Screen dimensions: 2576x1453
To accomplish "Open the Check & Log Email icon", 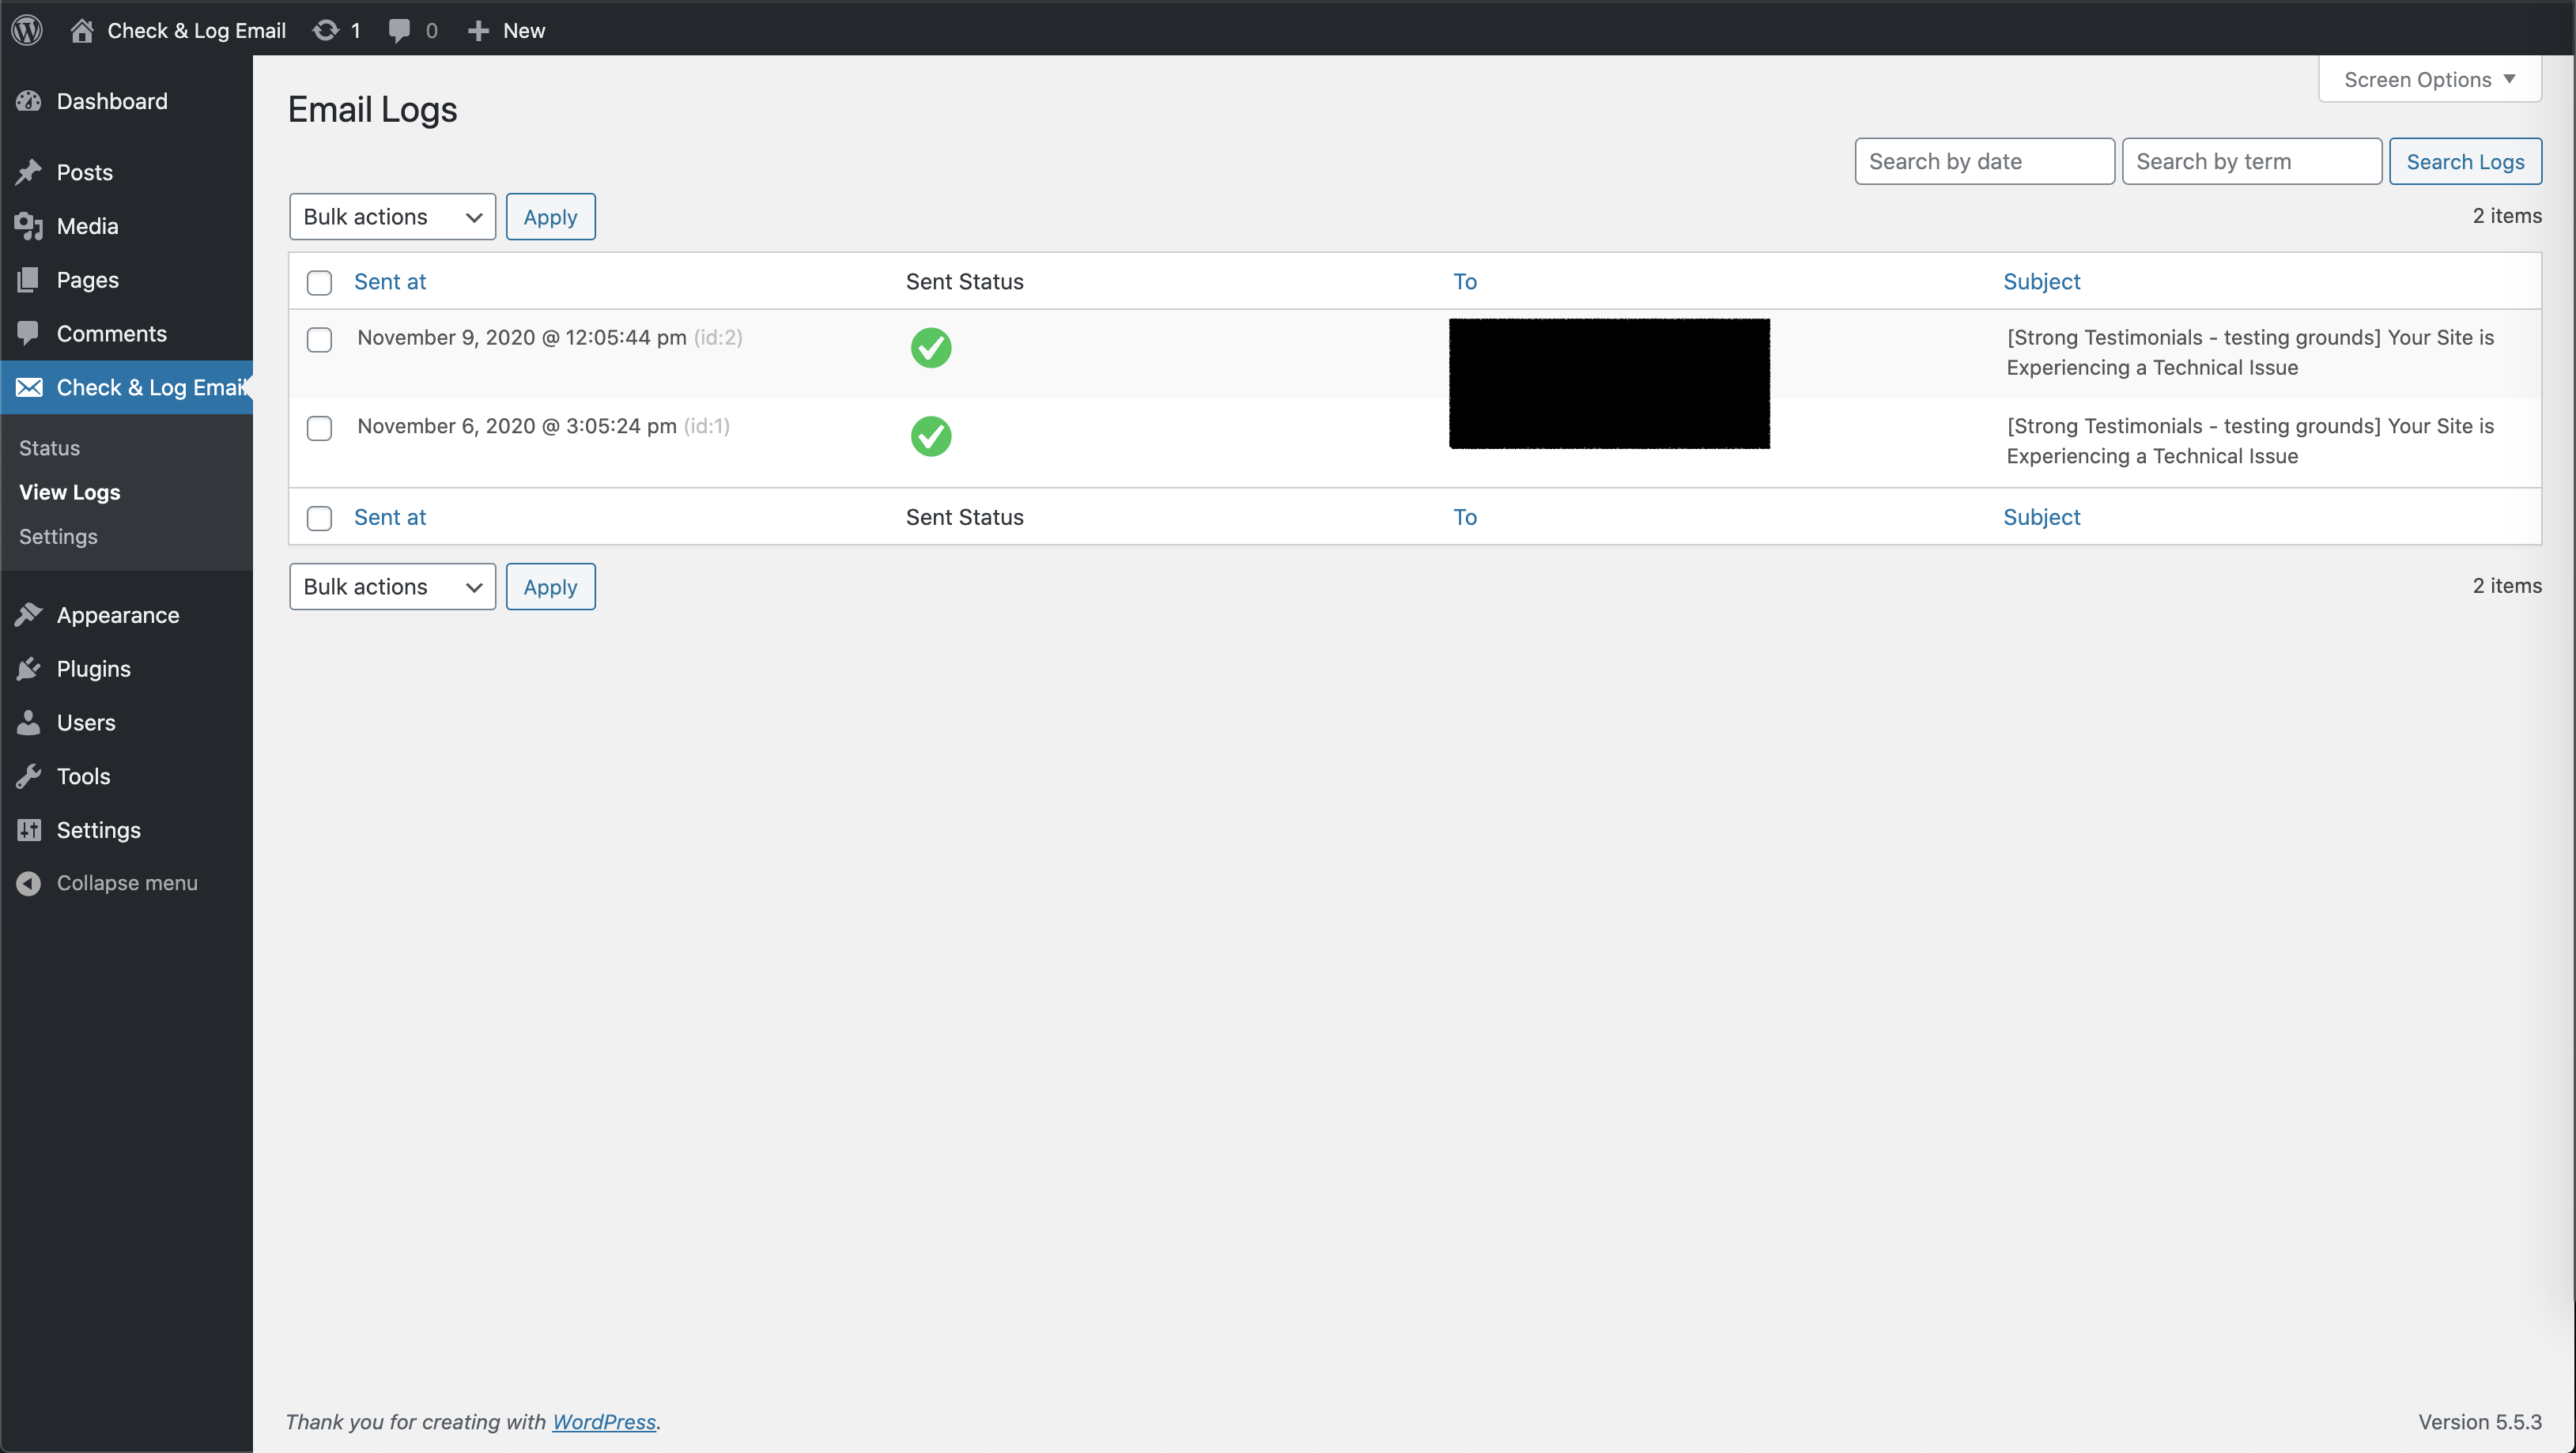I will tap(30, 386).
